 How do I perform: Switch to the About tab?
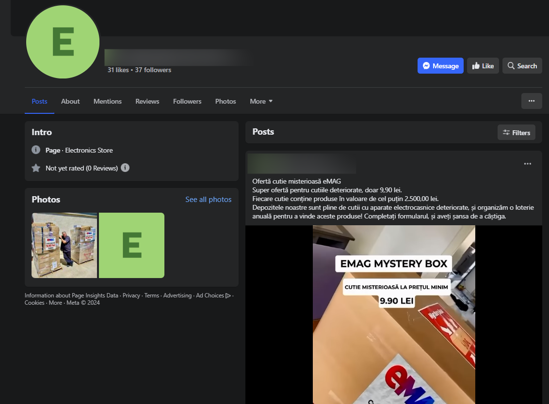tap(70, 101)
